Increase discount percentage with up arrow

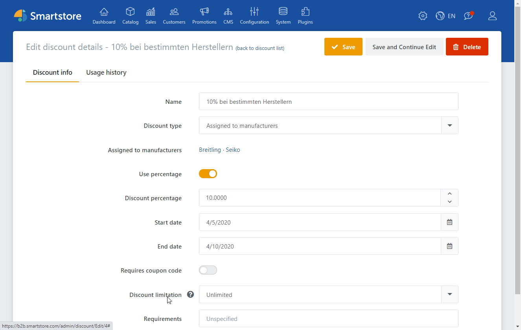click(x=449, y=194)
